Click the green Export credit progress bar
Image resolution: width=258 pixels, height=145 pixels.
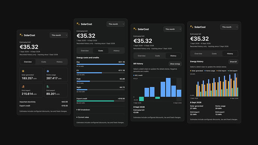[101, 101]
